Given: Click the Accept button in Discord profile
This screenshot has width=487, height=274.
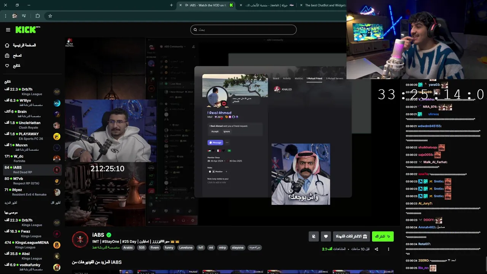Looking at the screenshot, I should click(215, 132).
